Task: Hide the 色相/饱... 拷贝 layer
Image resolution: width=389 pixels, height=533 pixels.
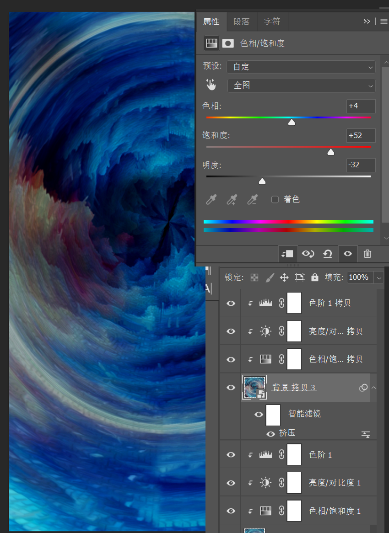Action: (x=231, y=360)
